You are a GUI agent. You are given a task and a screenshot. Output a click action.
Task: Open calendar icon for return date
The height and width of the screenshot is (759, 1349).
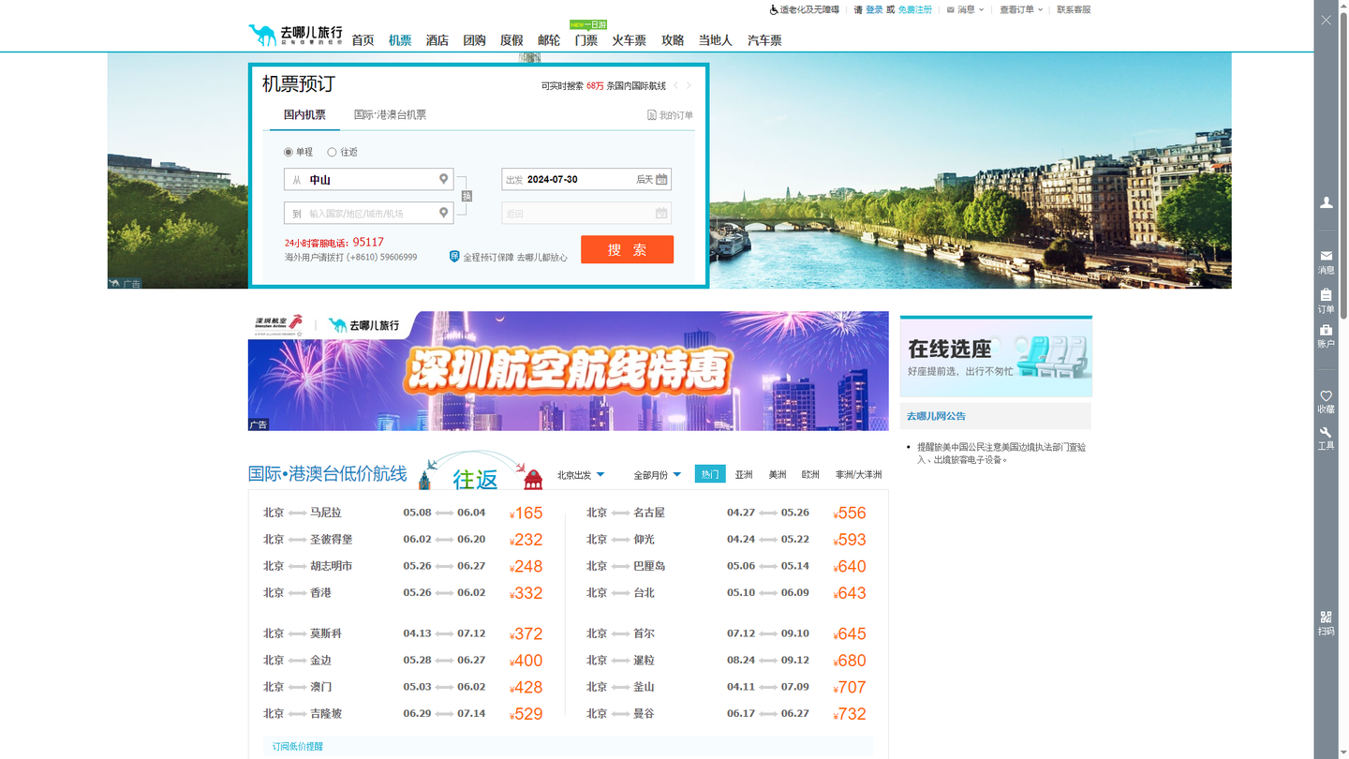pyautogui.click(x=661, y=213)
